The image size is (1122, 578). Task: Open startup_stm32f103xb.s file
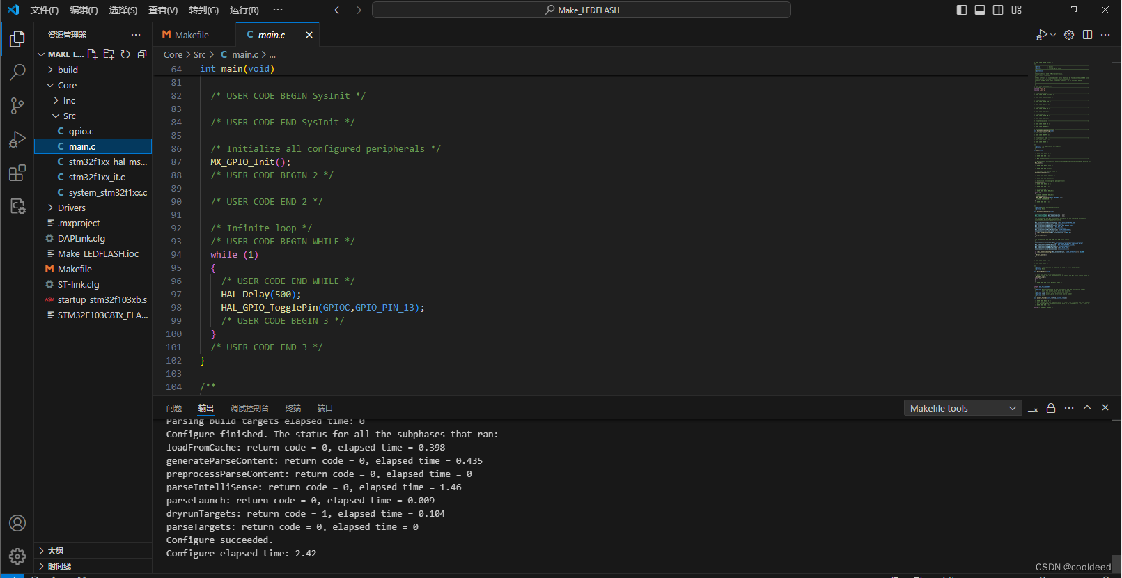93,299
